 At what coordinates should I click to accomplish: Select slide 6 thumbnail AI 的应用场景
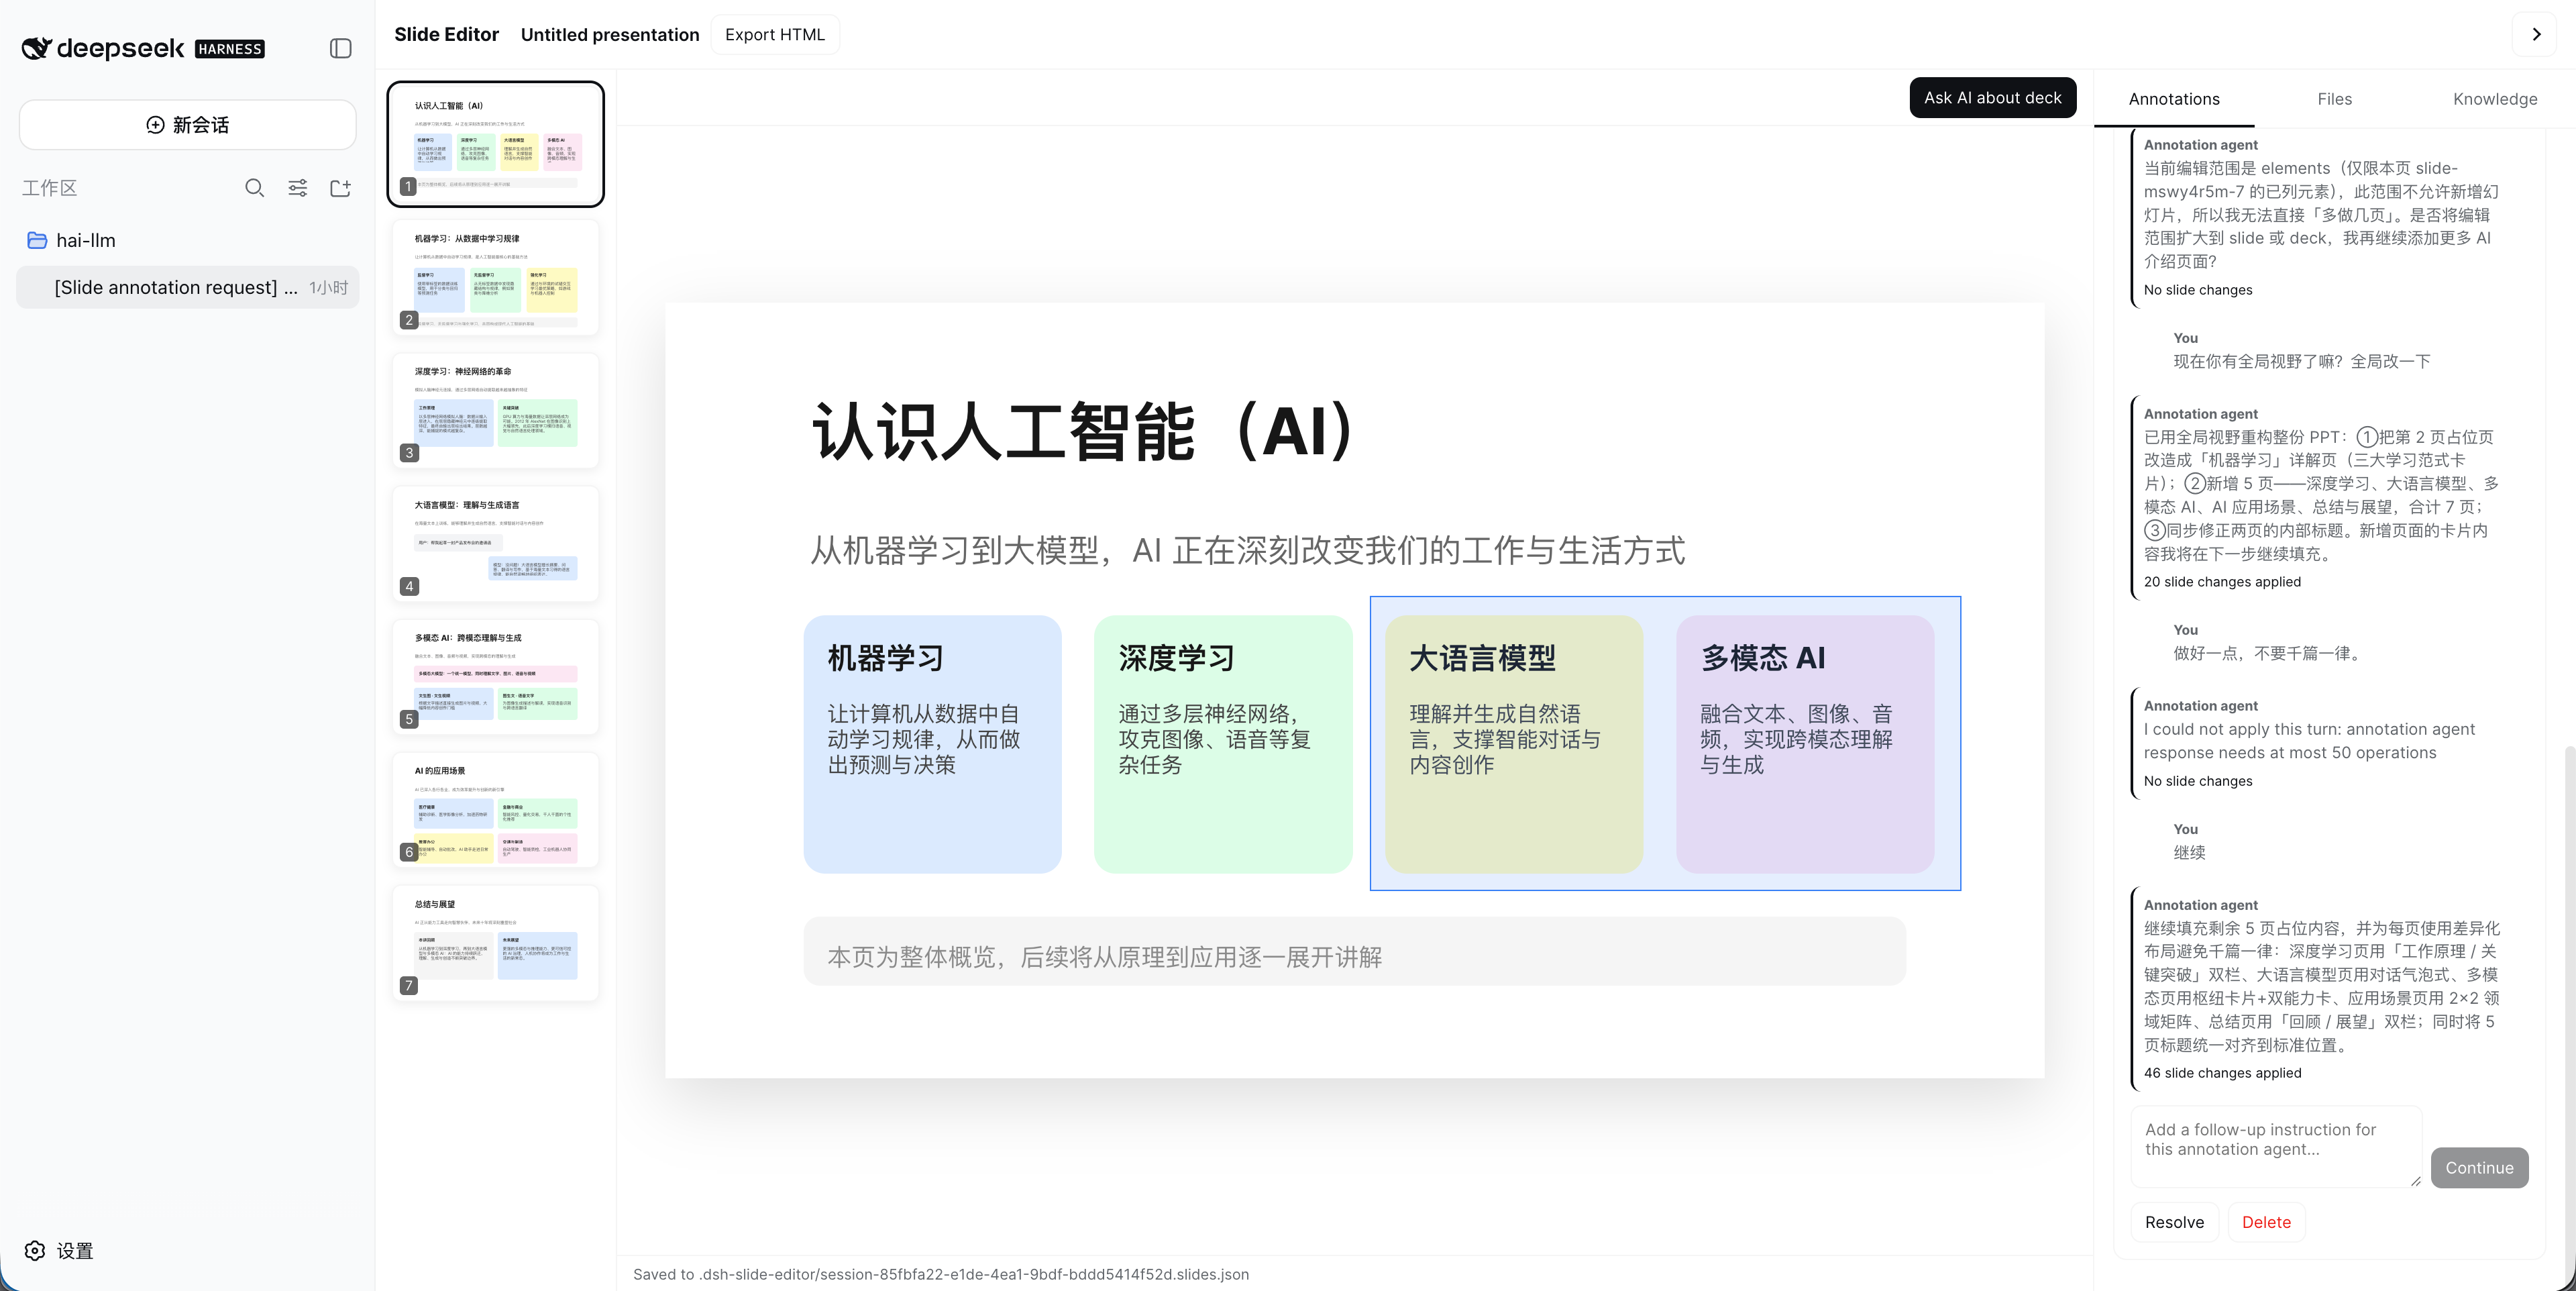496,809
